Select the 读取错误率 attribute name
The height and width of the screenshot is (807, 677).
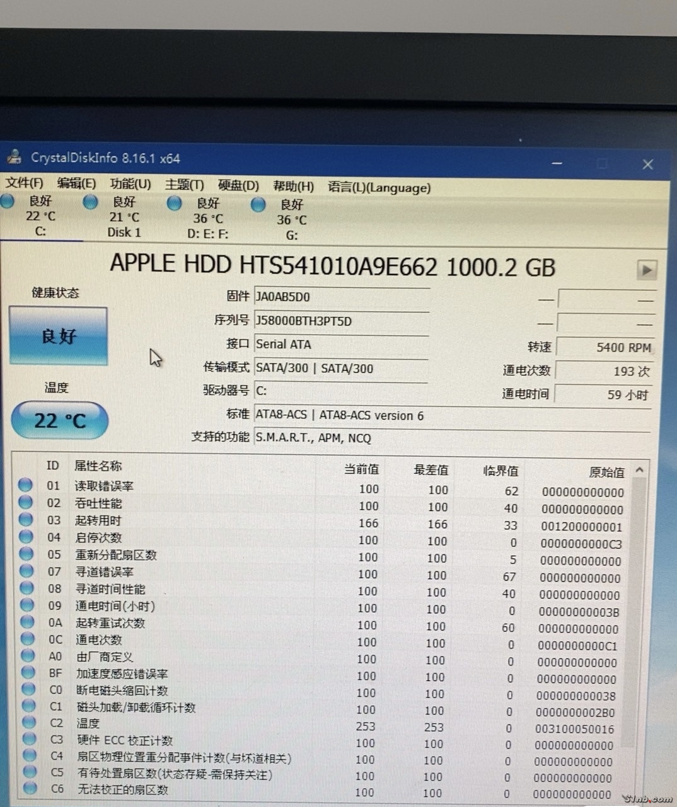tap(104, 486)
